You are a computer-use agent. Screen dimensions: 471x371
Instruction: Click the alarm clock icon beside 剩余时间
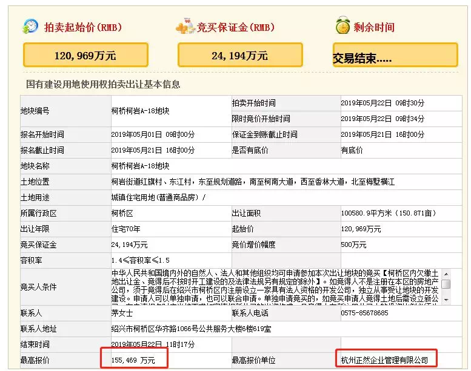pos(342,25)
